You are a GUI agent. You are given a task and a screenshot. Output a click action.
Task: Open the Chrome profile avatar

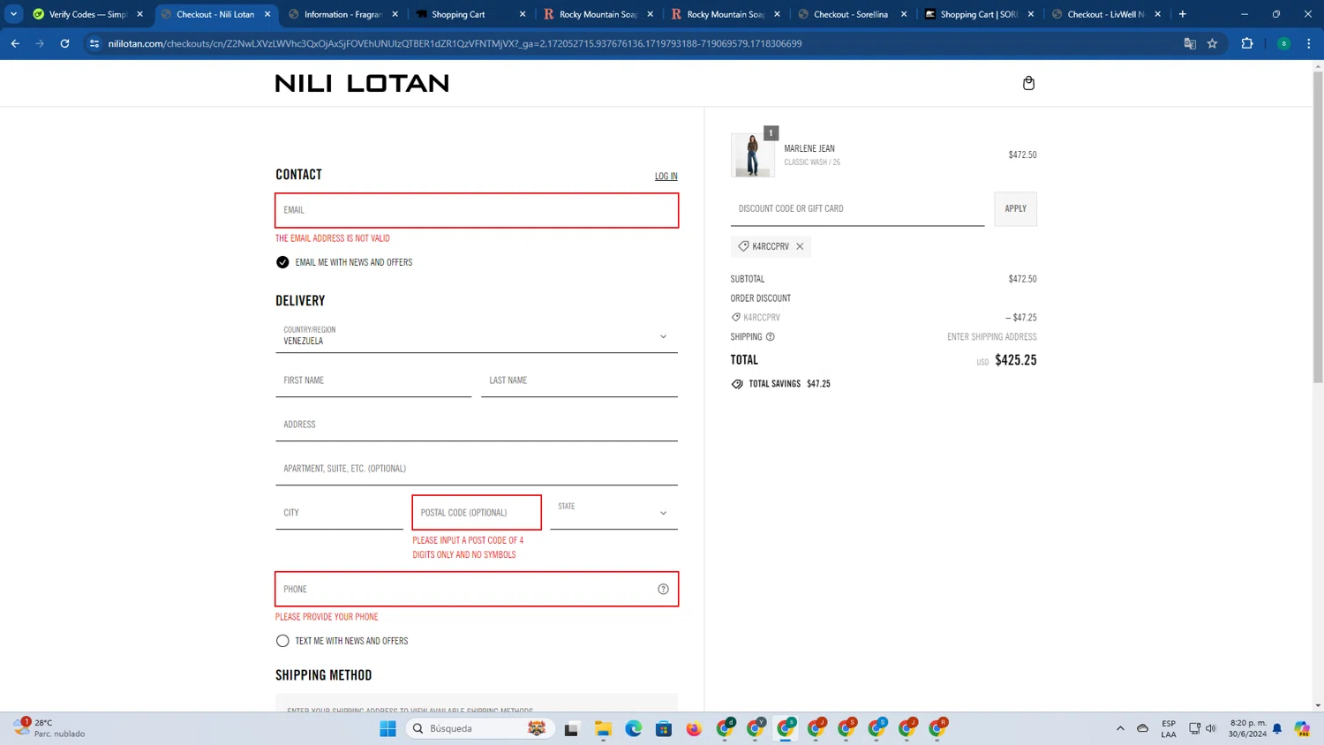(x=1283, y=43)
